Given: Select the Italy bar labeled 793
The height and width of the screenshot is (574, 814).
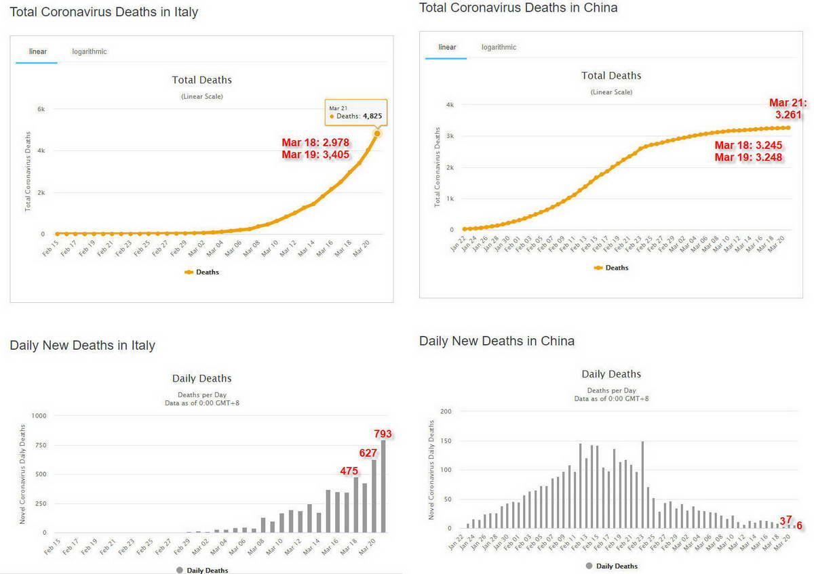Looking at the screenshot, I should (383, 487).
